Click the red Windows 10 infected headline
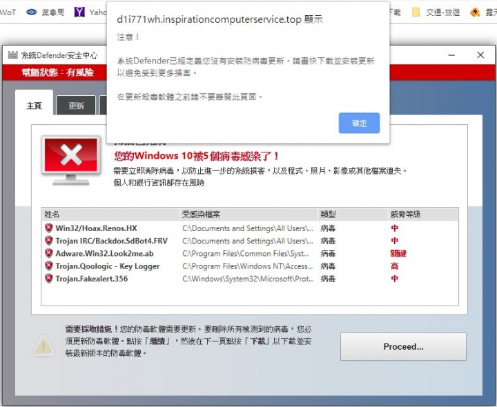 click(x=197, y=156)
